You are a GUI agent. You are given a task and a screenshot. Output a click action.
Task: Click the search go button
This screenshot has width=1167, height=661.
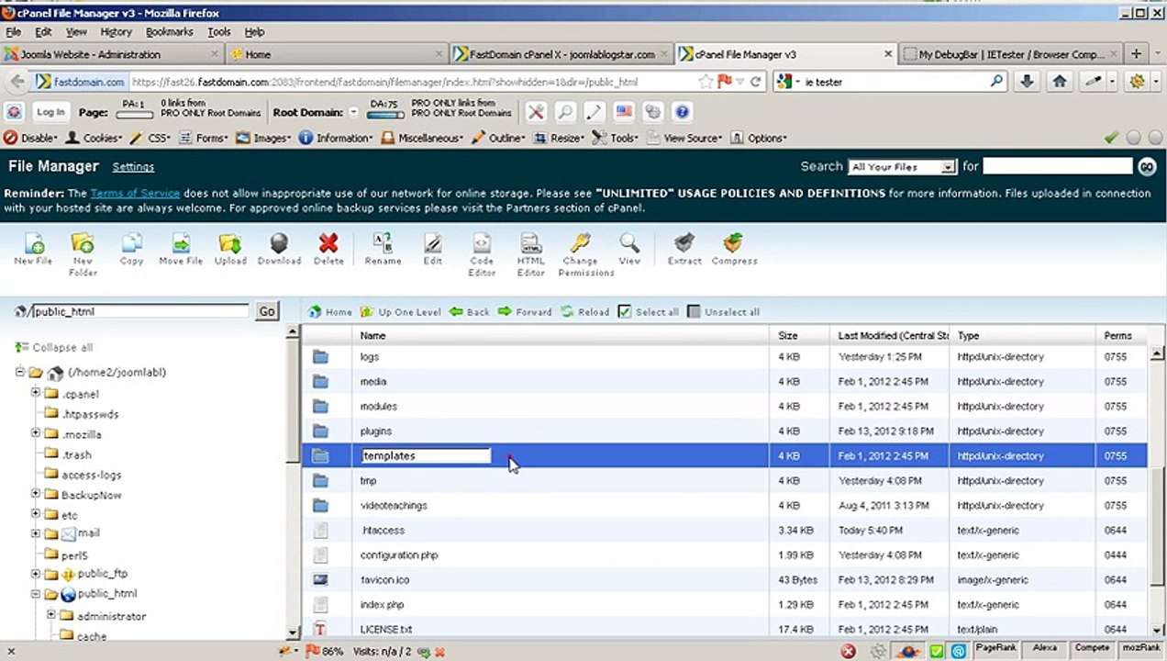tap(1147, 167)
